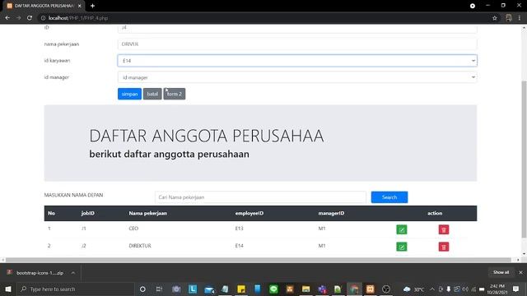Viewport: 527px width, 296px height.
Task: Open the weather widget showing 30°C
Action: 413,289
